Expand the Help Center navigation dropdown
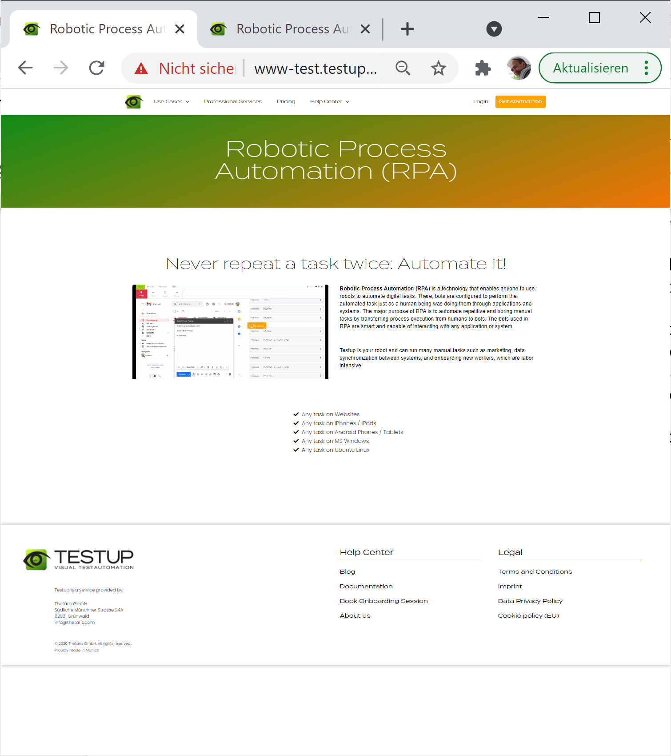This screenshot has height=756, width=671. pos(330,101)
